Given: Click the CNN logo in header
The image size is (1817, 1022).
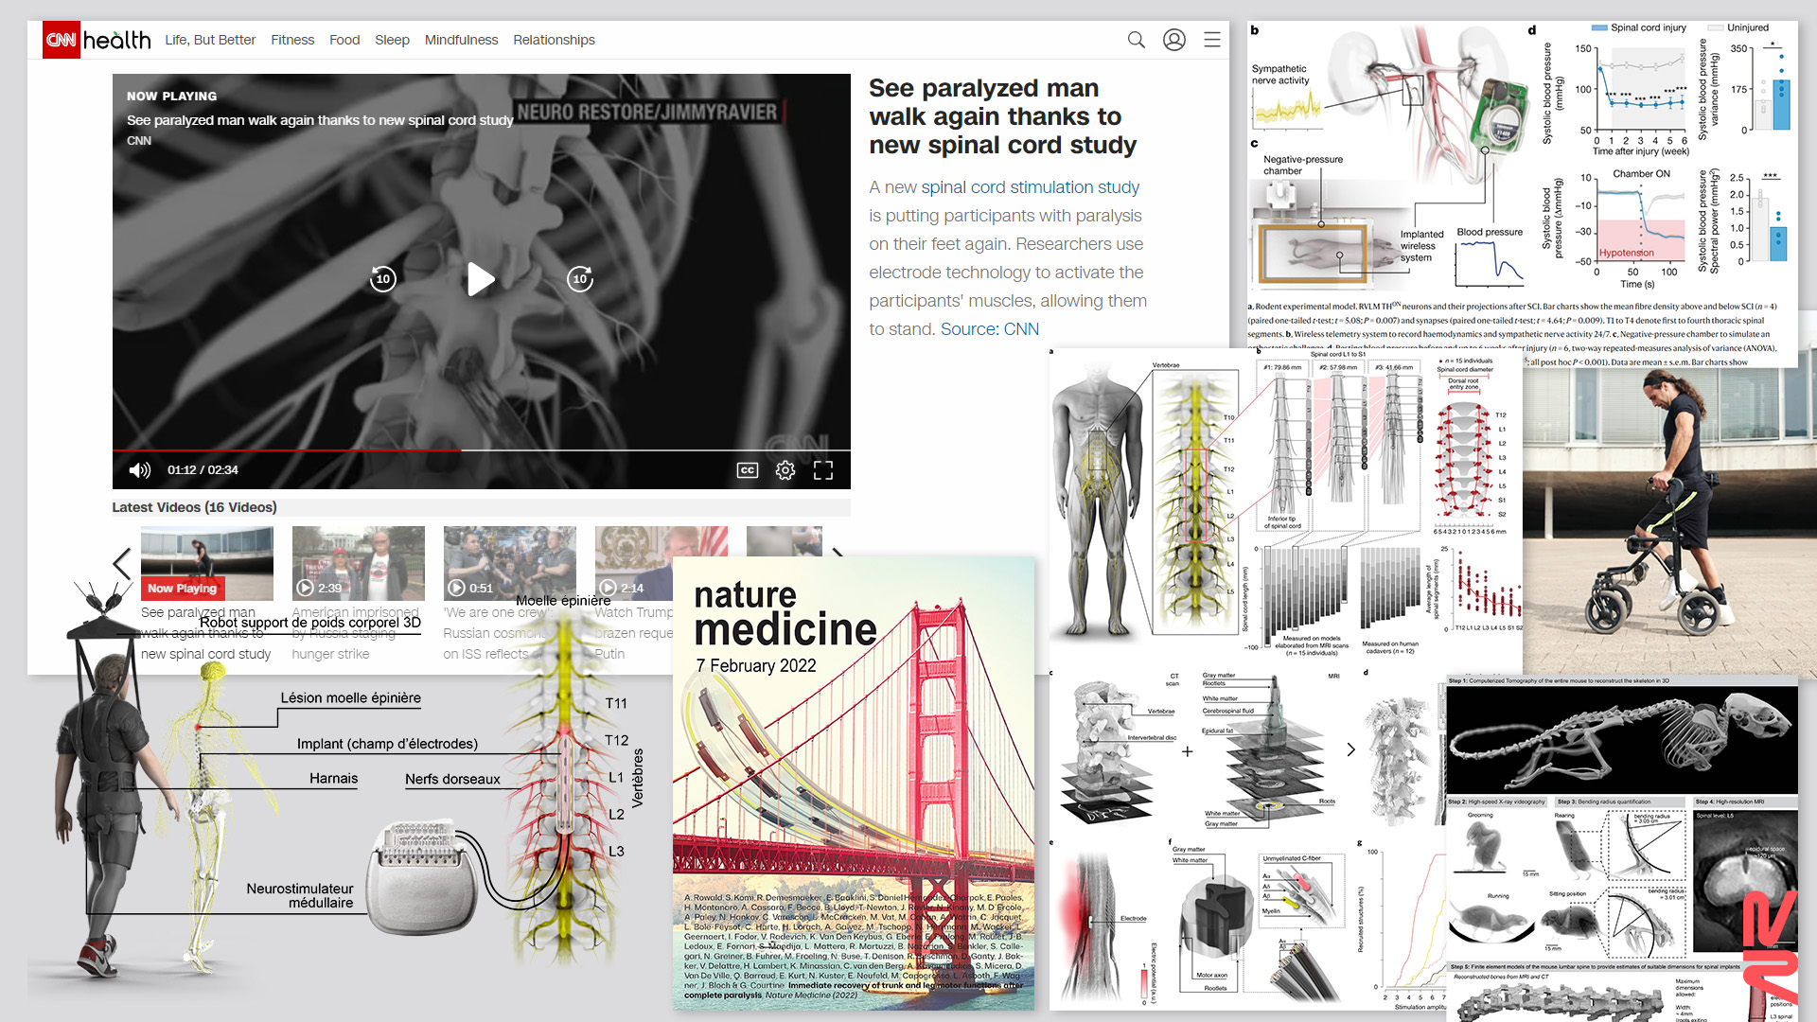Looking at the screenshot, I should [62, 40].
